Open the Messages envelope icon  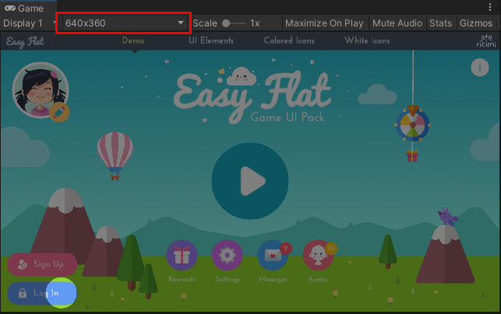click(273, 256)
